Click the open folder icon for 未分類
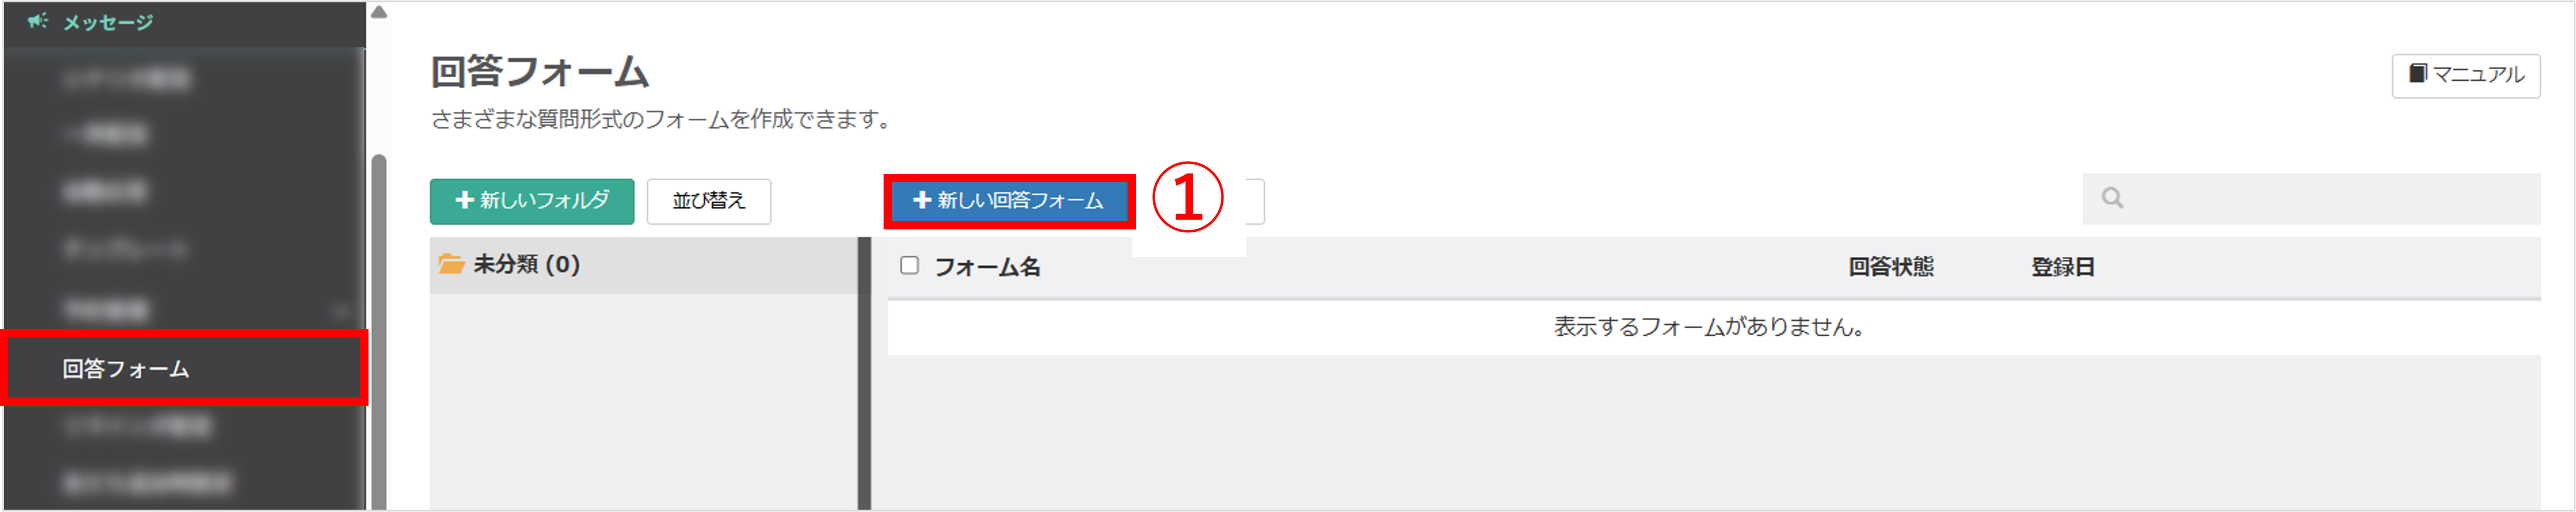Image resolution: width=2576 pixels, height=512 pixels. 451,264
